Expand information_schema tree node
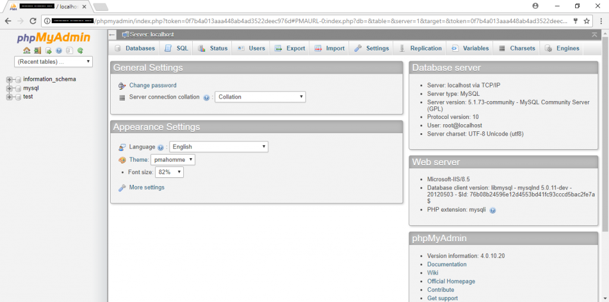This screenshot has height=302, width=609. coord(10,80)
